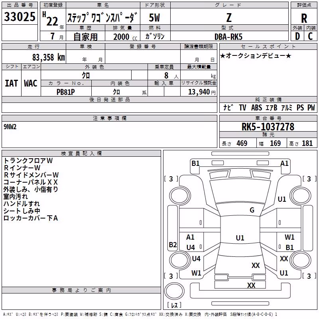The image size is (319, 319).
Task: Click the air conditioner value WAC
Action: click(31, 83)
